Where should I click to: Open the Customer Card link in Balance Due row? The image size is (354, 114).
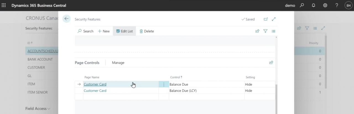click(x=95, y=84)
